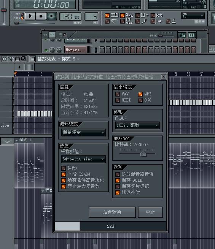
Task: Expand the 样式 1 pattern menu arrow
Action: pos(16,140)
